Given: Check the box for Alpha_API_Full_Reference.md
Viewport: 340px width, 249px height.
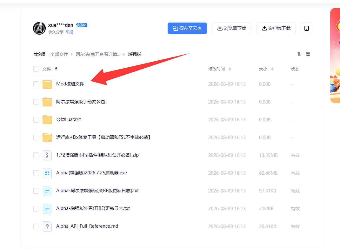Looking at the screenshot, I should [36, 226].
